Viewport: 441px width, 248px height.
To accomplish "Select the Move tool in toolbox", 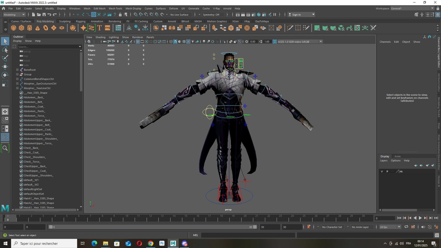I will 5,66.
